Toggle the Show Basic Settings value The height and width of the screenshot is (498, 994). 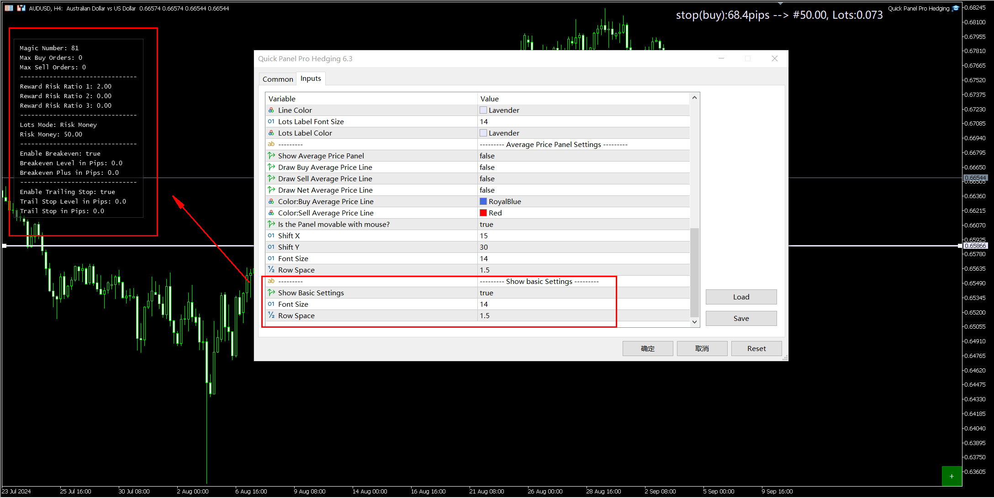click(x=486, y=293)
